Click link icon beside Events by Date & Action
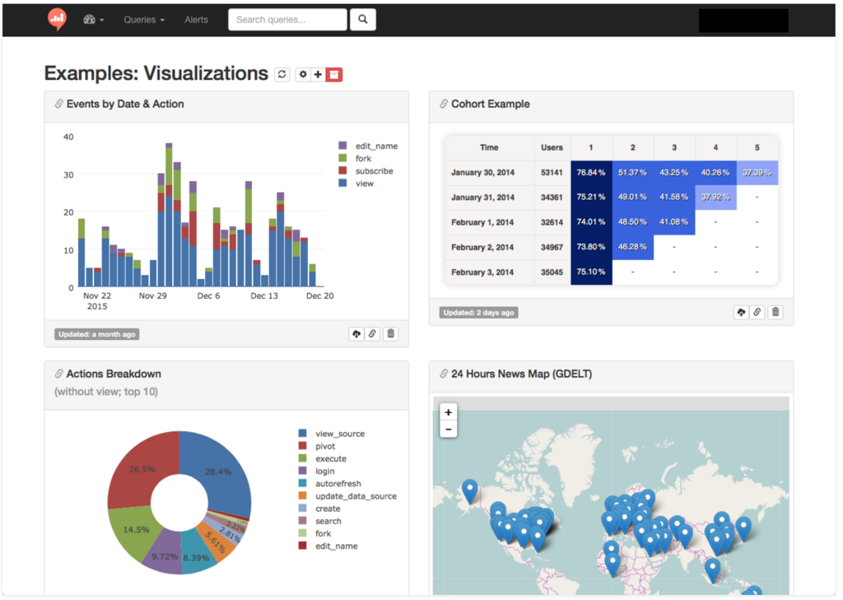The image size is (843, 600). click(x=58, y=105)
